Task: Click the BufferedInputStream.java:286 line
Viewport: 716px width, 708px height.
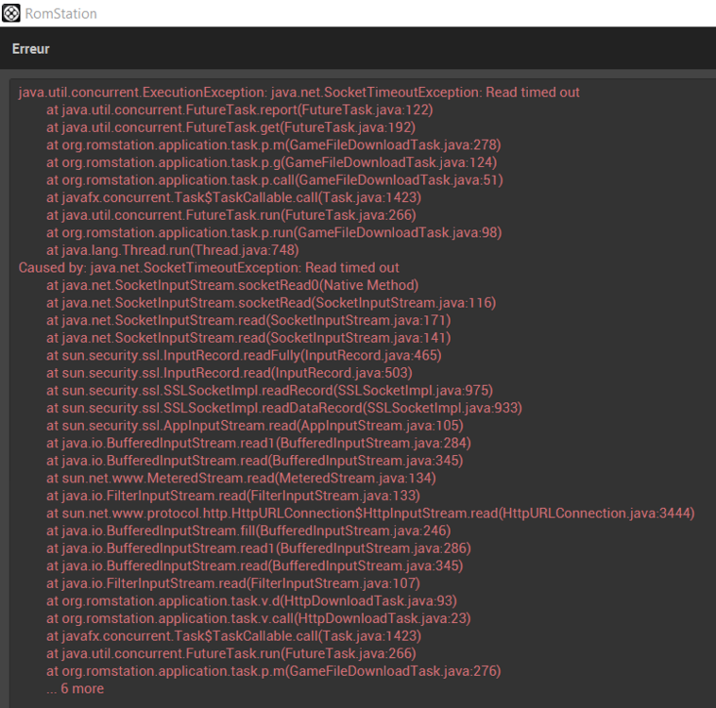Action: [259, 548]
